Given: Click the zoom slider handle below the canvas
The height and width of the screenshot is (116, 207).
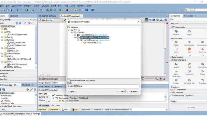Looking at the screenshot, I should (x=143, y=79).
